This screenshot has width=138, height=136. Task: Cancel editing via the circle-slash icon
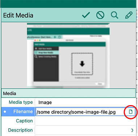coord(100,15)
